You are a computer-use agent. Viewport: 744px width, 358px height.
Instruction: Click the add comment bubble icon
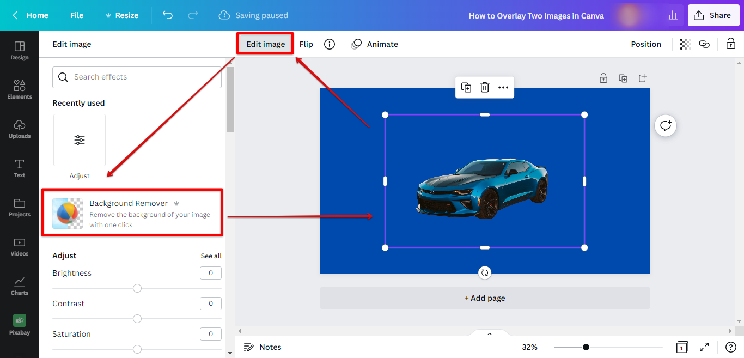pos(666,126)
